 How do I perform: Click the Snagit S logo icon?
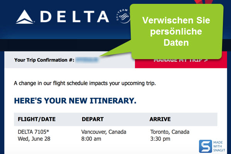pyautogui.click(x=206, y=146)
